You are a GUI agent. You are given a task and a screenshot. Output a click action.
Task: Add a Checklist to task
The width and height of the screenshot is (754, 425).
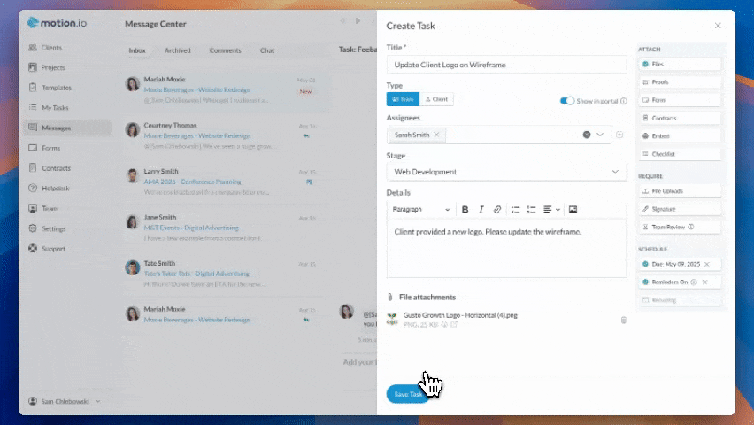(x=680, y=154)
